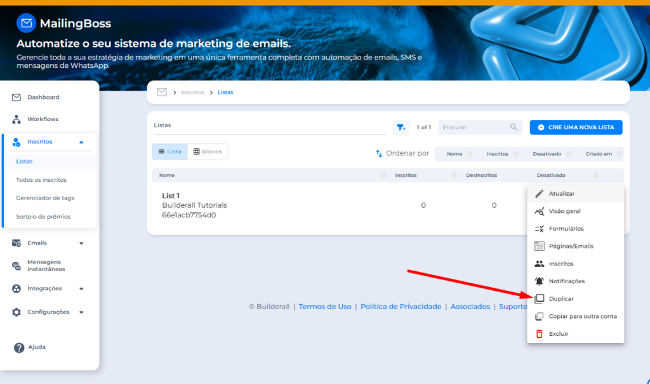Screen dimensions: 650x384
Task: Expand the Configurações sidebar menu
Action: pyautogui.click(x=81, y=312)
